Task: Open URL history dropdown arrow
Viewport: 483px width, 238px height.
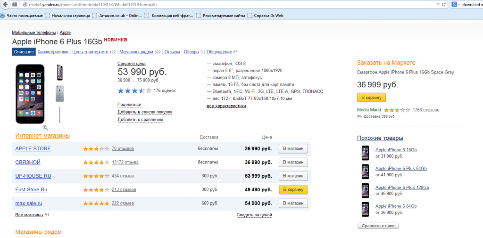Action: (x=438, y=5)
